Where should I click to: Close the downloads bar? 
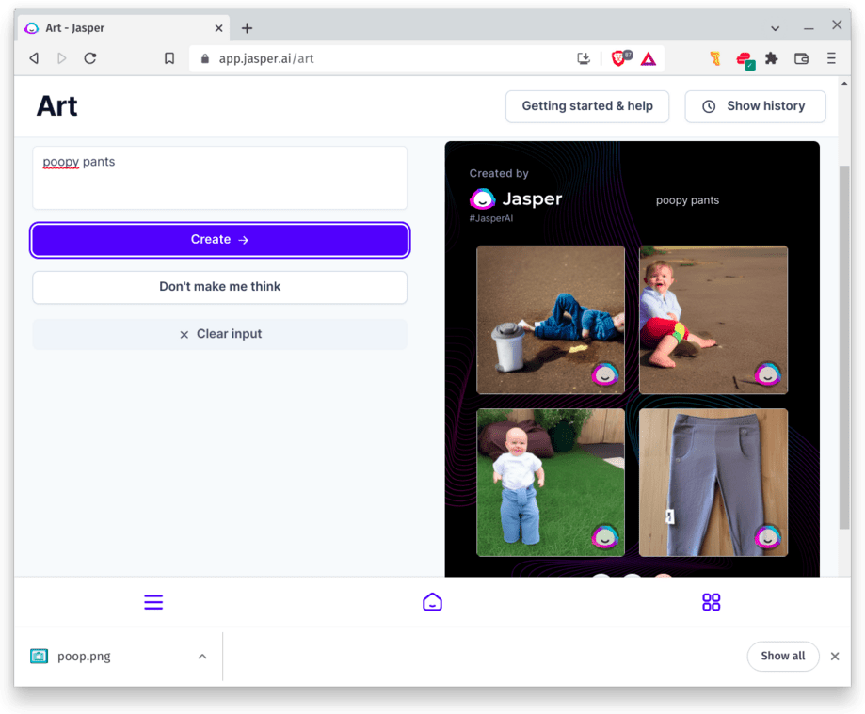(835, 656)
